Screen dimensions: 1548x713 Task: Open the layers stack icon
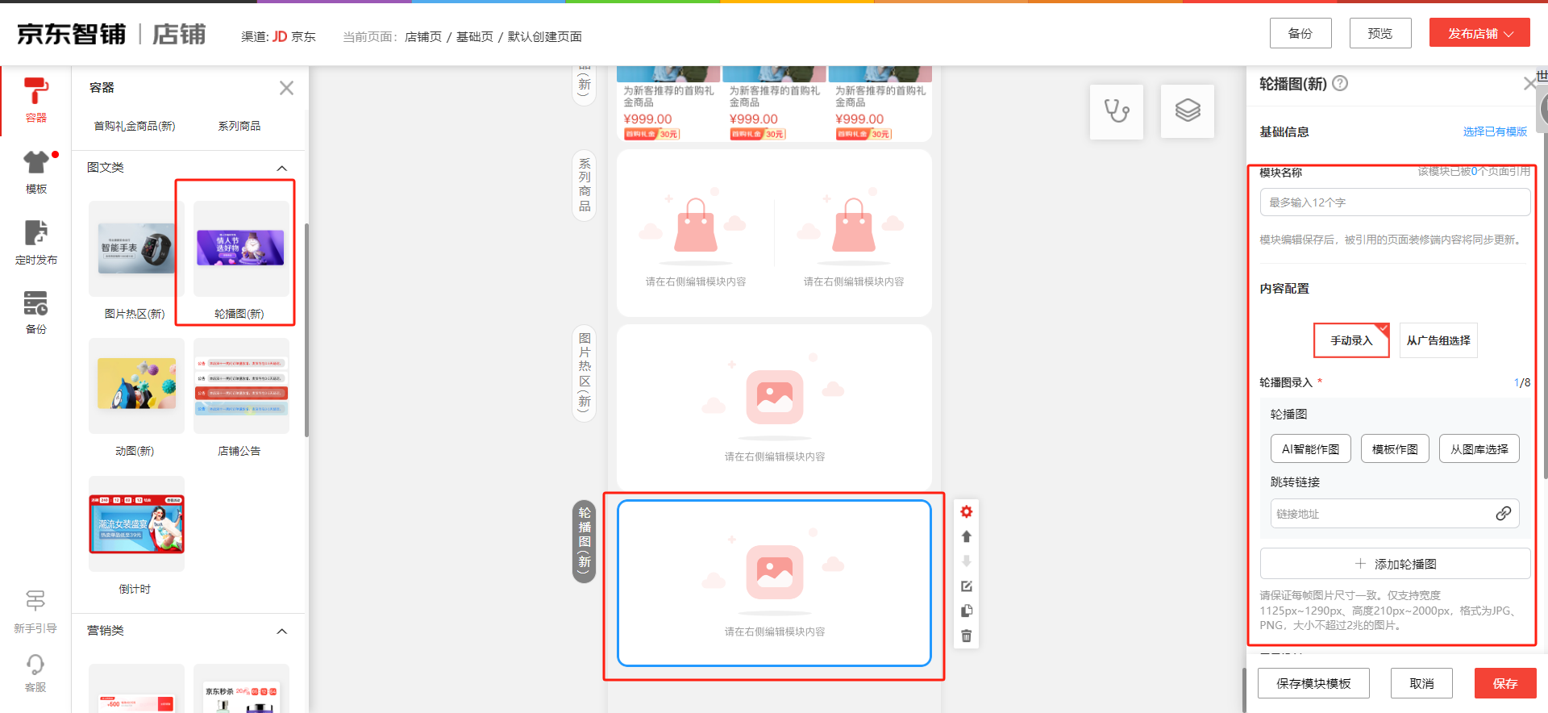point(1187,111)
